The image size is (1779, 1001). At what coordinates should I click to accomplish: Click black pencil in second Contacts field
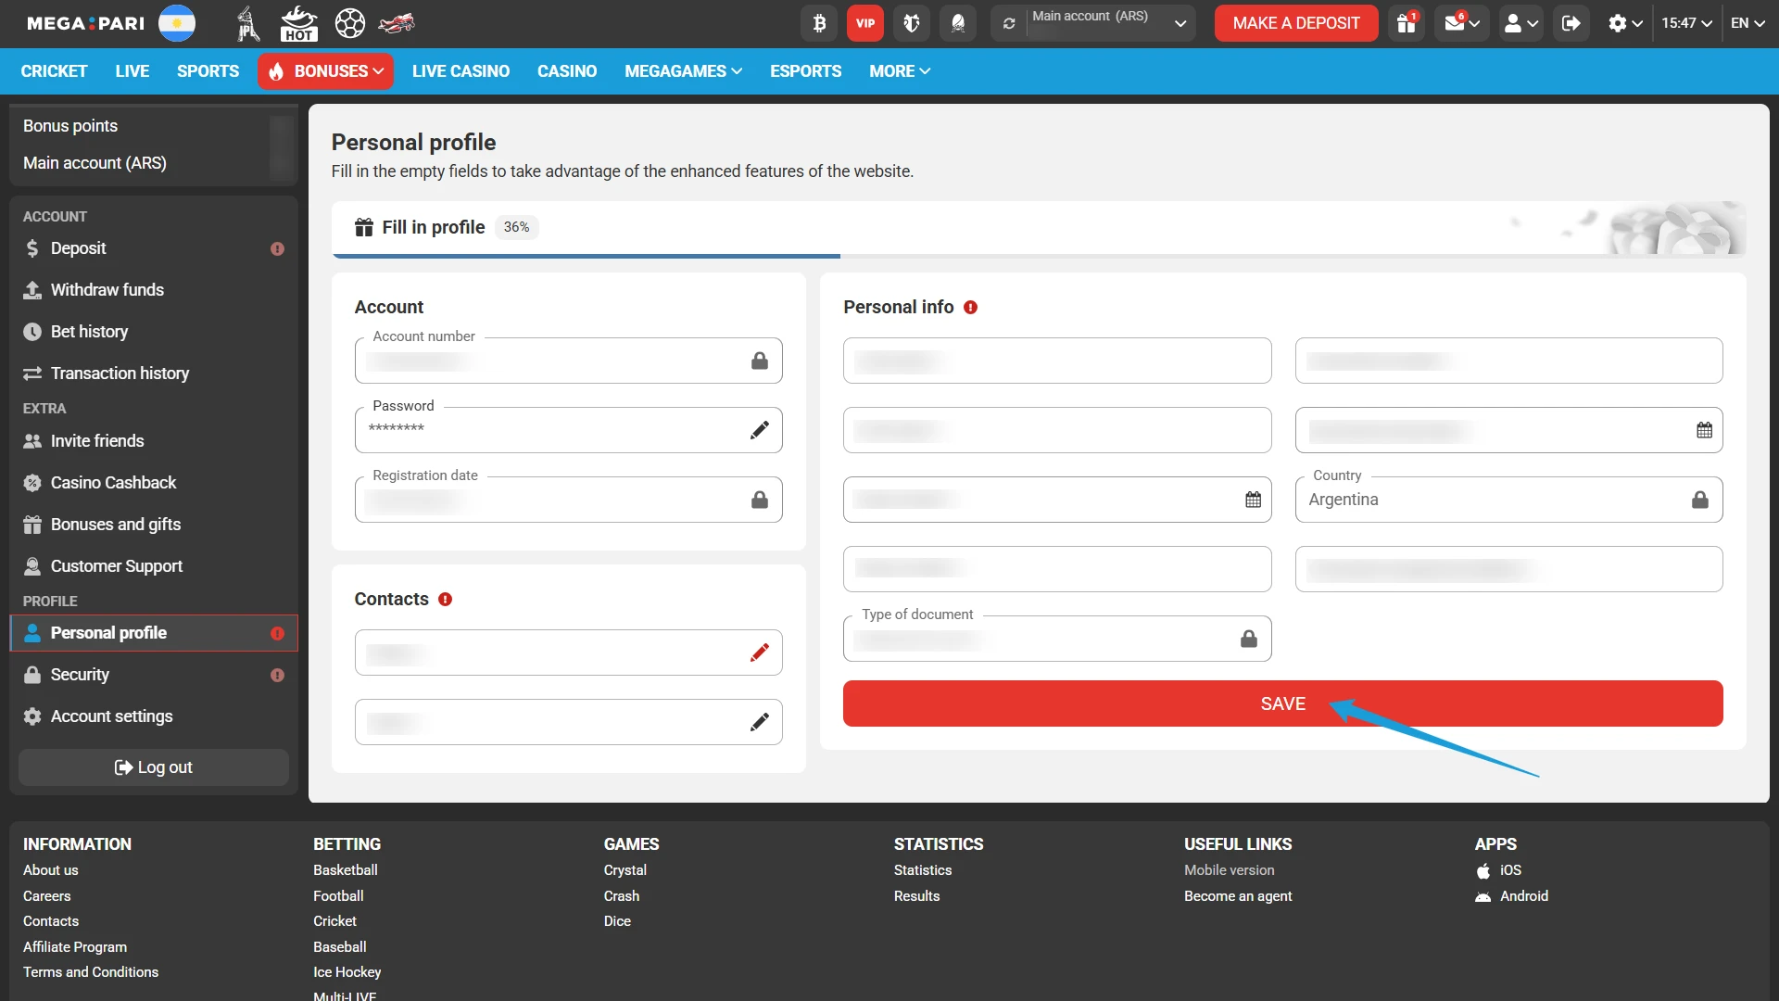759,722
